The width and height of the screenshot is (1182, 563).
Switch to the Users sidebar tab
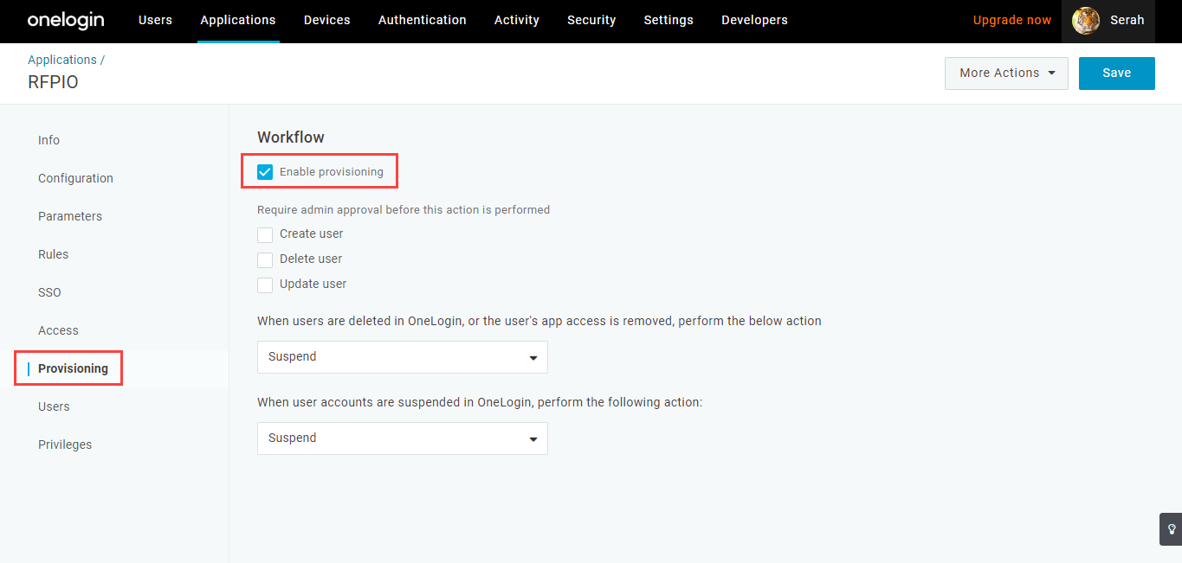tap(54, 406)
